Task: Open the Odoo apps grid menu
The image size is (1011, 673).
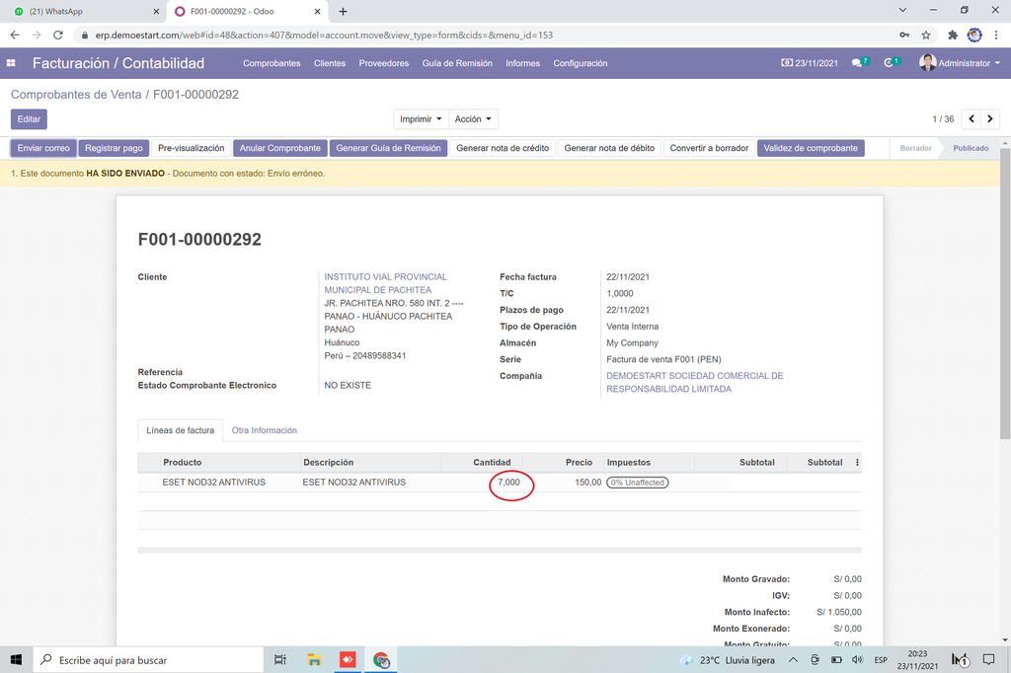Action: (11, 63)
